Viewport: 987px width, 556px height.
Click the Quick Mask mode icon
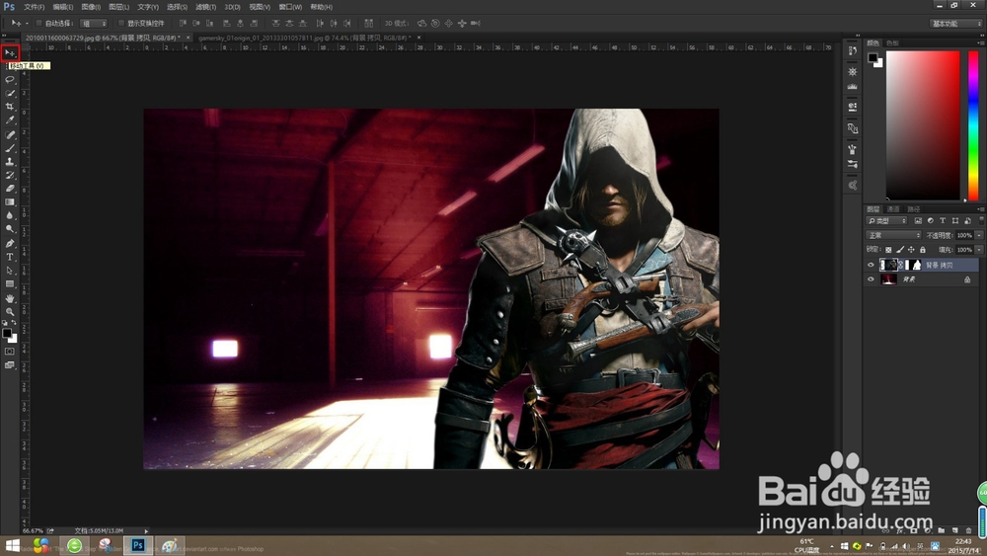click(x=10, y=352)
